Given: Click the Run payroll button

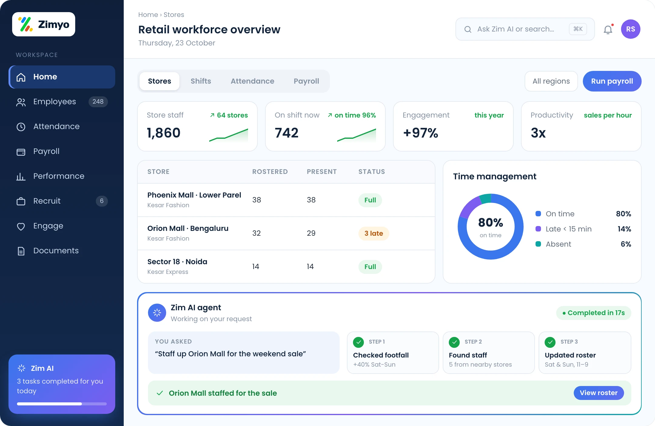Looking at the screenshot, I should (612, 81).
